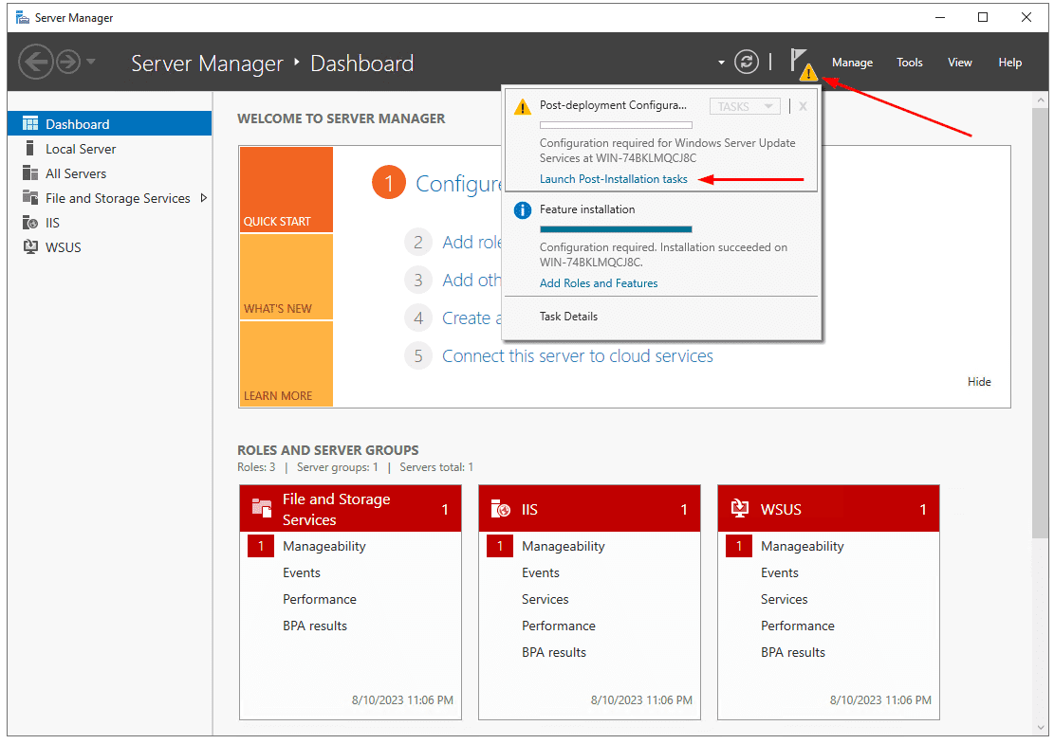Open the QUICK START tile

pos(287,190)
